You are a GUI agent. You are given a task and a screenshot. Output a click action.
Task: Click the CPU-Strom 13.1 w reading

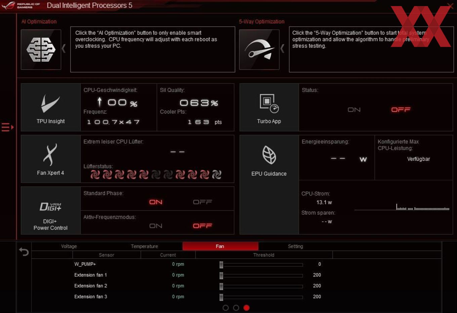[324, 202]
